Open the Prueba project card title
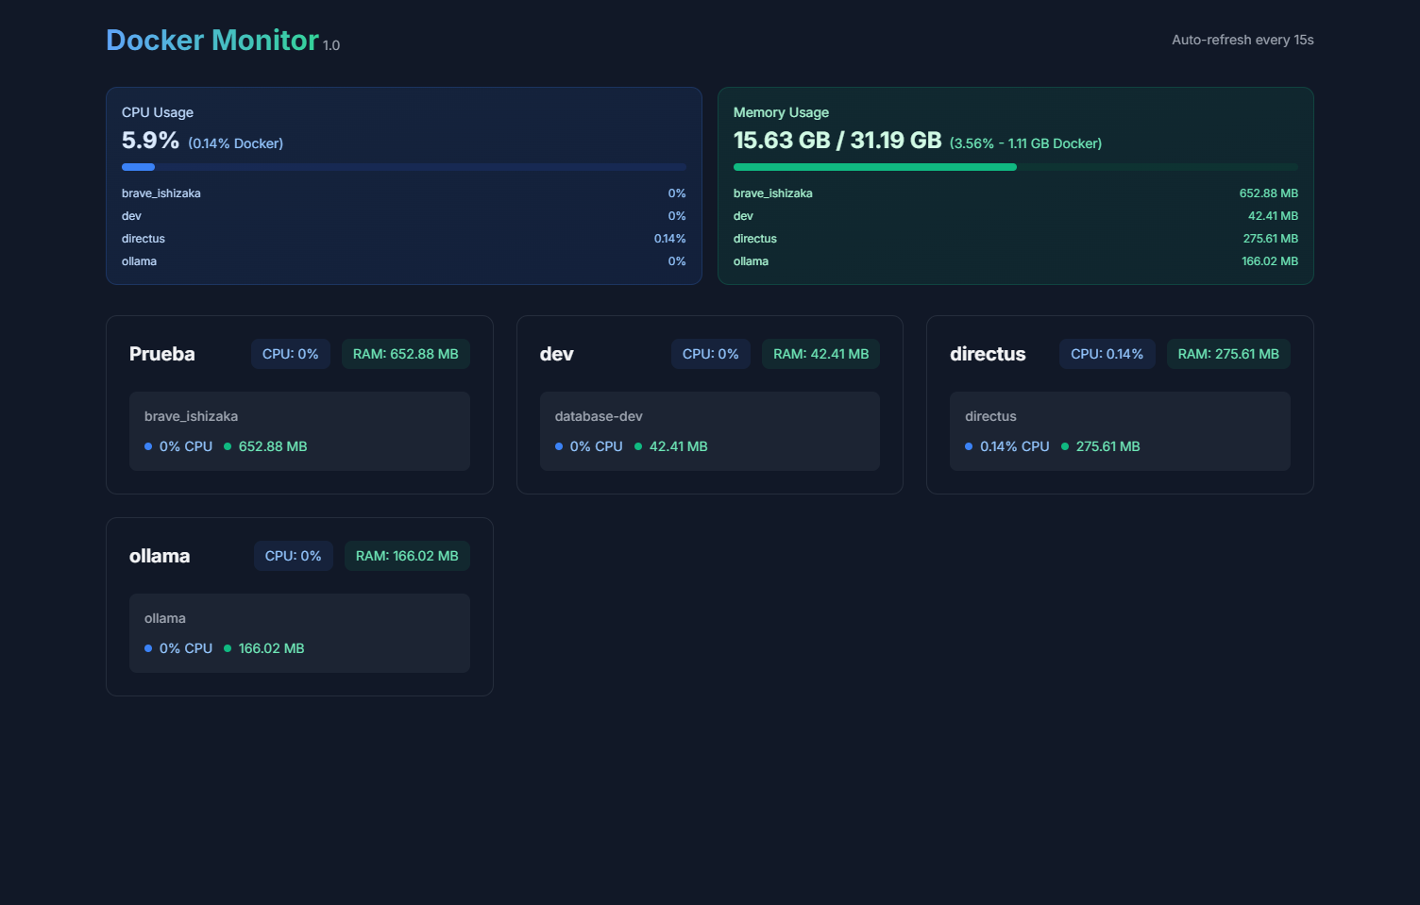Screen dimensions: 1420x905 coord(162,354)
